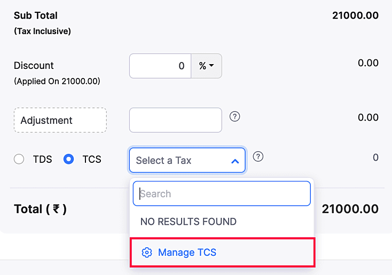Click the Discount label text
The width and height of the screenshot is (392, 275).
(34, 66)
